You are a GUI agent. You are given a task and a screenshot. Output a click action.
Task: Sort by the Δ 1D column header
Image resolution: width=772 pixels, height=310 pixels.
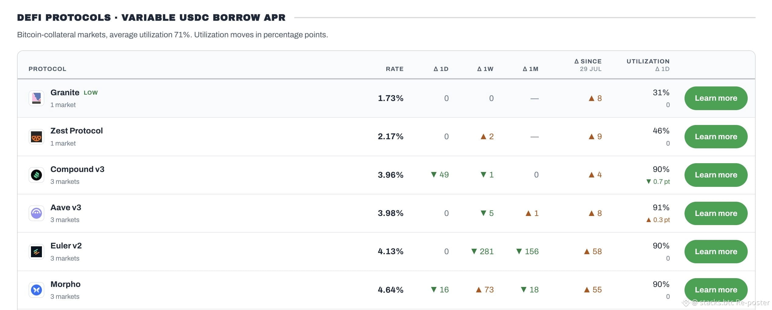(x=441, y=69)
